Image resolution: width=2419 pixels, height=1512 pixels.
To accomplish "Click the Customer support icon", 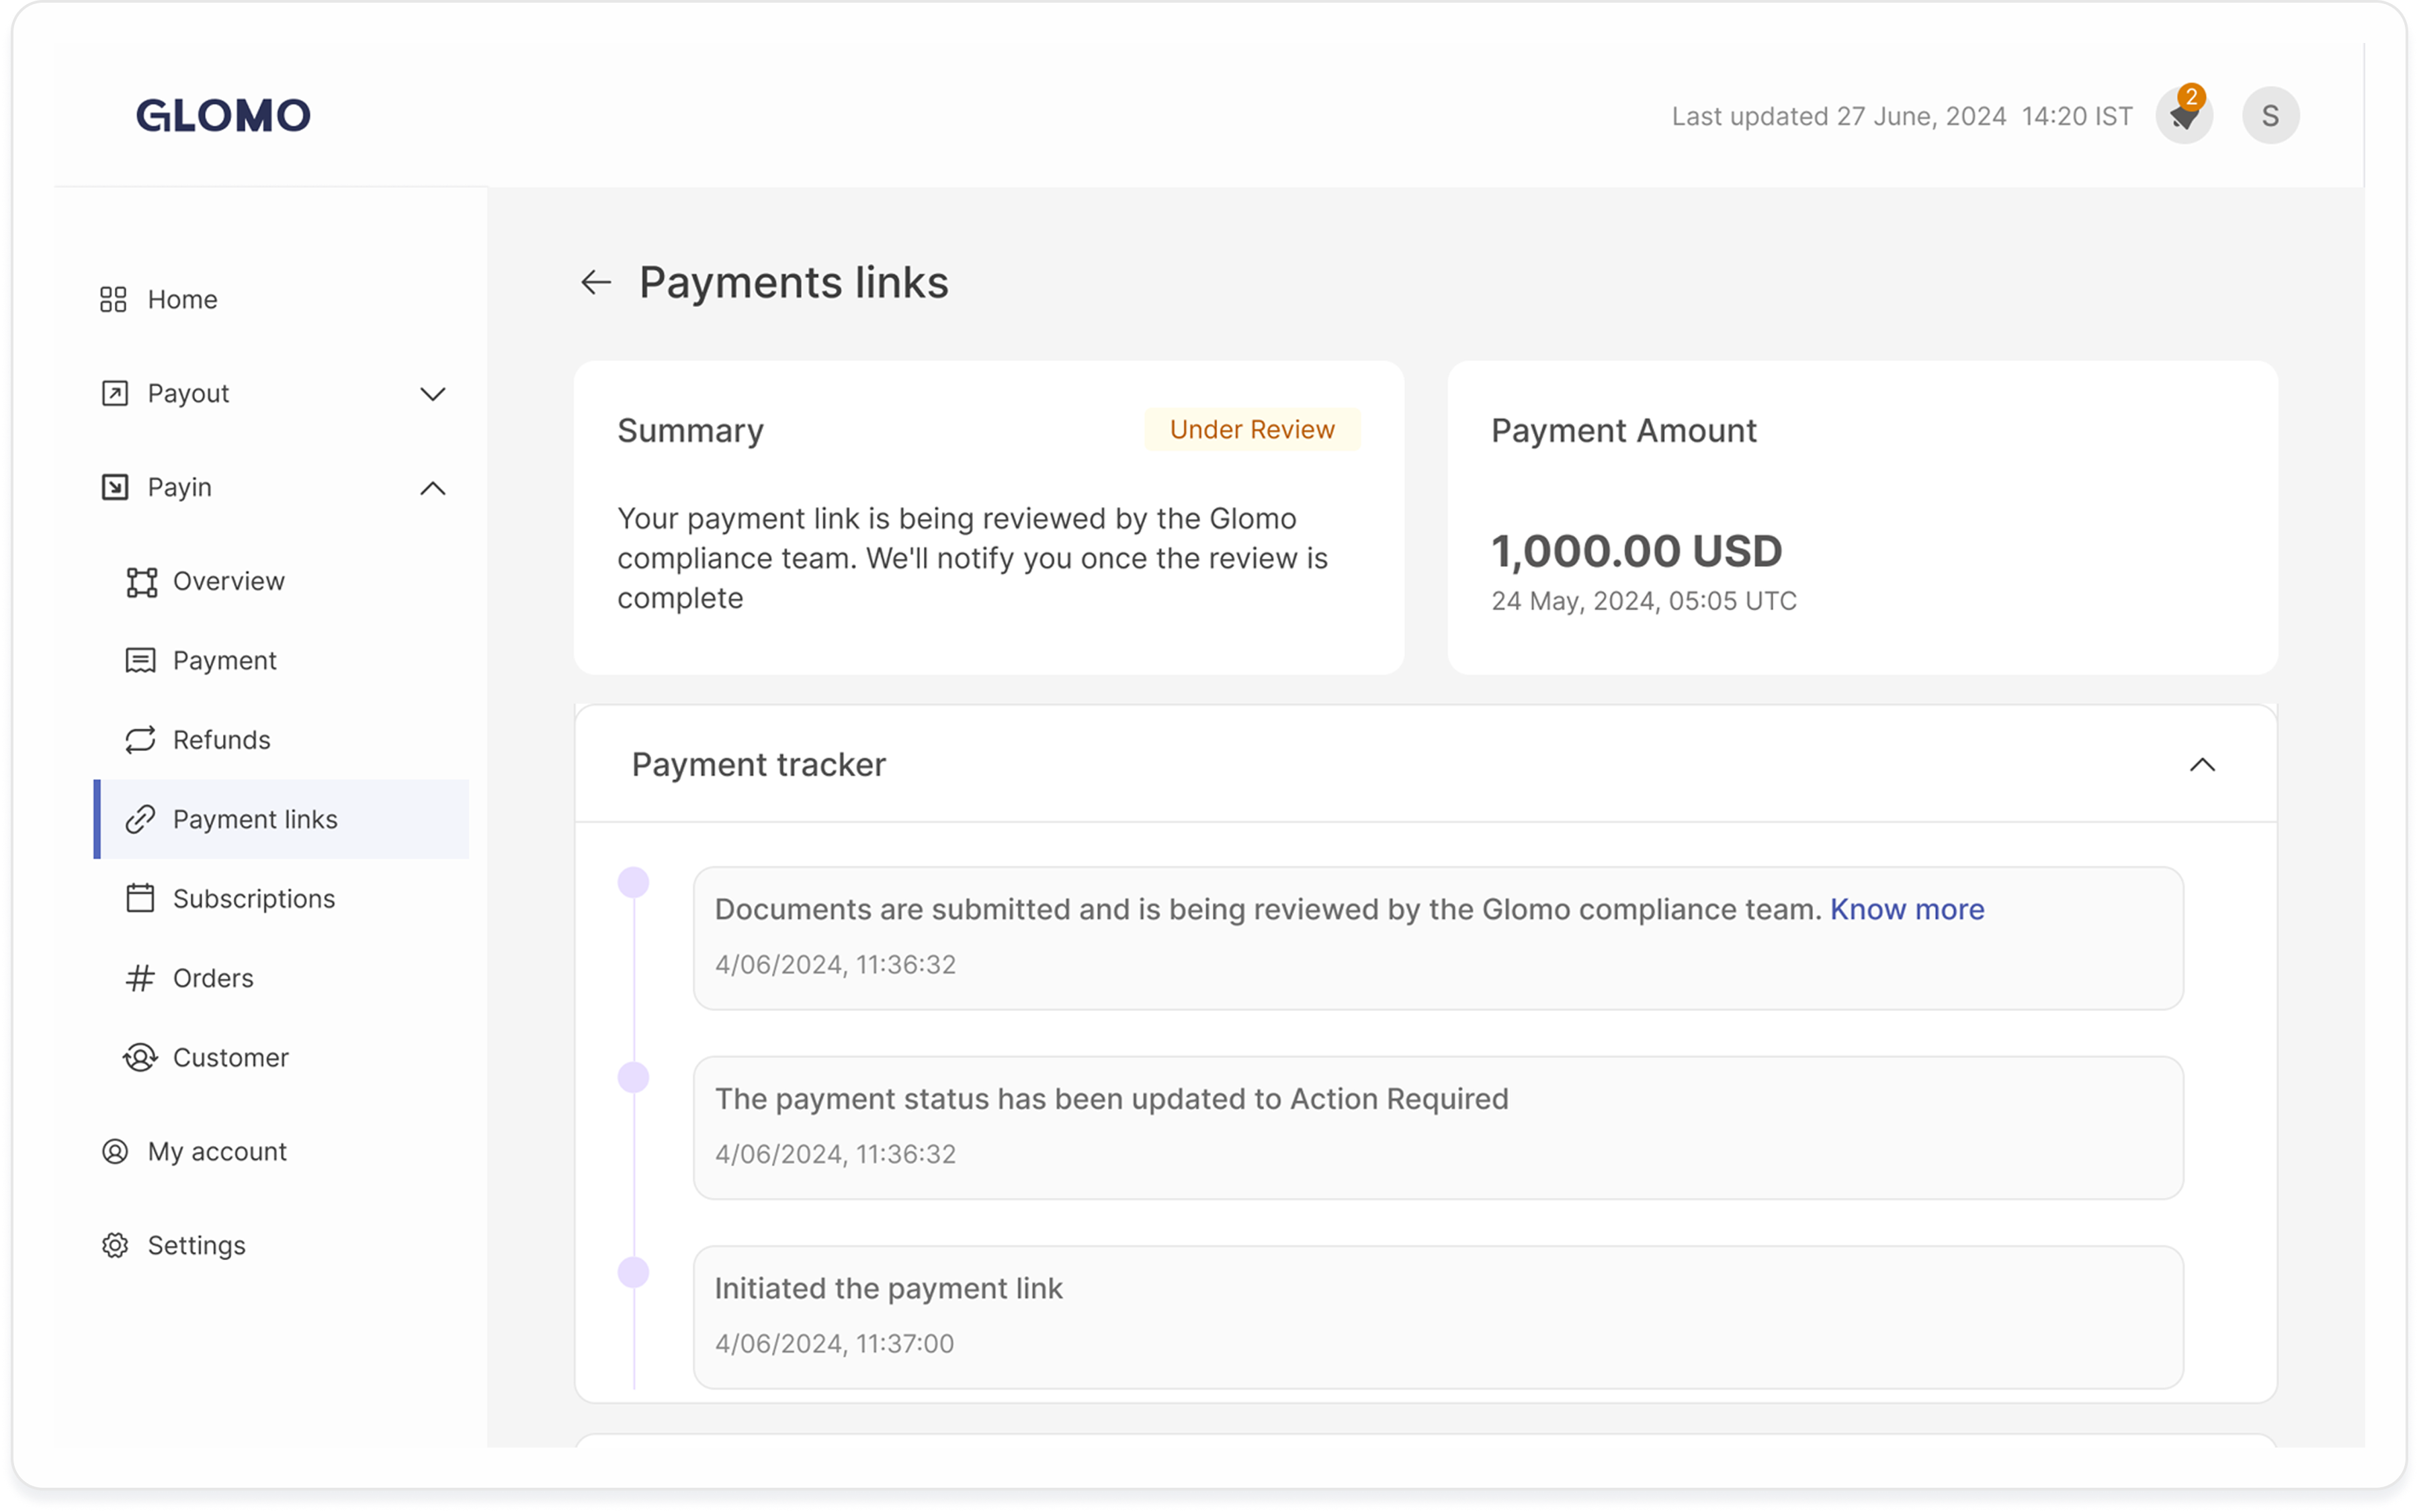I will (x=140, y=1057).
